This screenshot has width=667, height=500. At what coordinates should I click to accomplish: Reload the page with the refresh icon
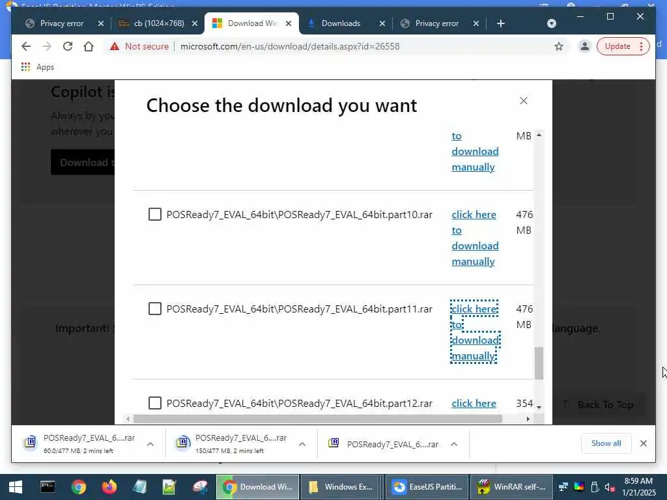click(x=68, y=46)
